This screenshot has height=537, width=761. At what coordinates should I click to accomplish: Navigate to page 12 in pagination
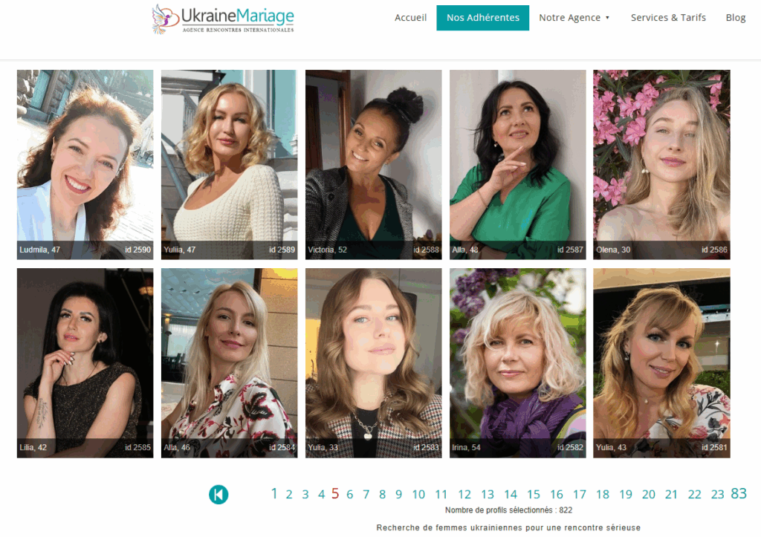click(464, 495)
